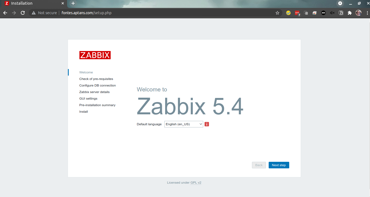Click the Not secure warning icon

pyautogui.click(x=34, y=13)
